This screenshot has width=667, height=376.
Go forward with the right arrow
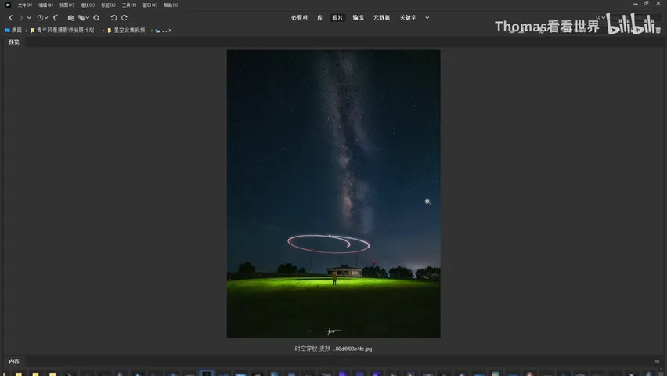(20, 18)
